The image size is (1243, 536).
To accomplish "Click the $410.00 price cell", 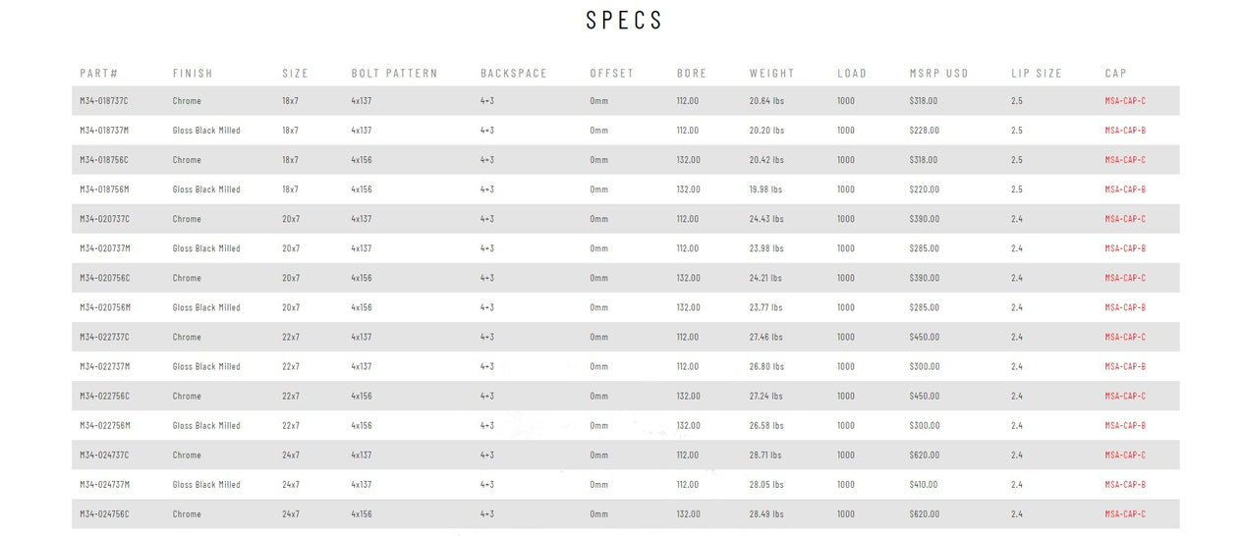I will coord(924,484).
